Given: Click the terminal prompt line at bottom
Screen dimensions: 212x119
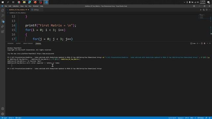Looking at the screenshot, I should [x=55, y=68].
